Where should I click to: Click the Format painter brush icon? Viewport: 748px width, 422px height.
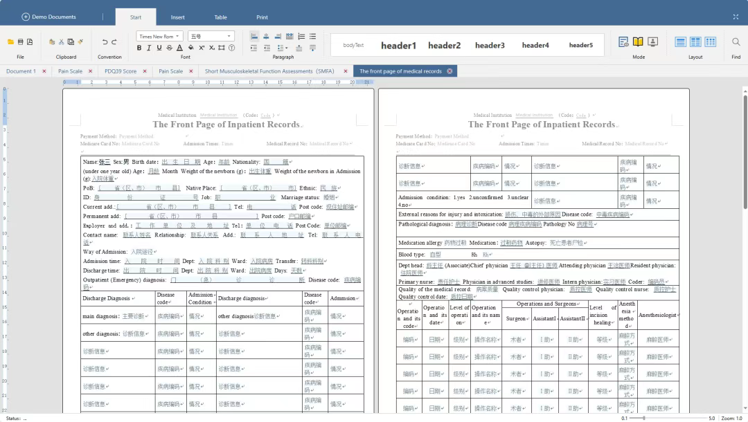[80, 42]
